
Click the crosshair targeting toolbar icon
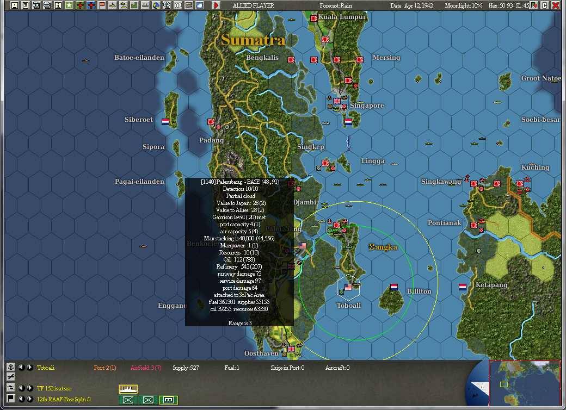(x=167, y=5)
